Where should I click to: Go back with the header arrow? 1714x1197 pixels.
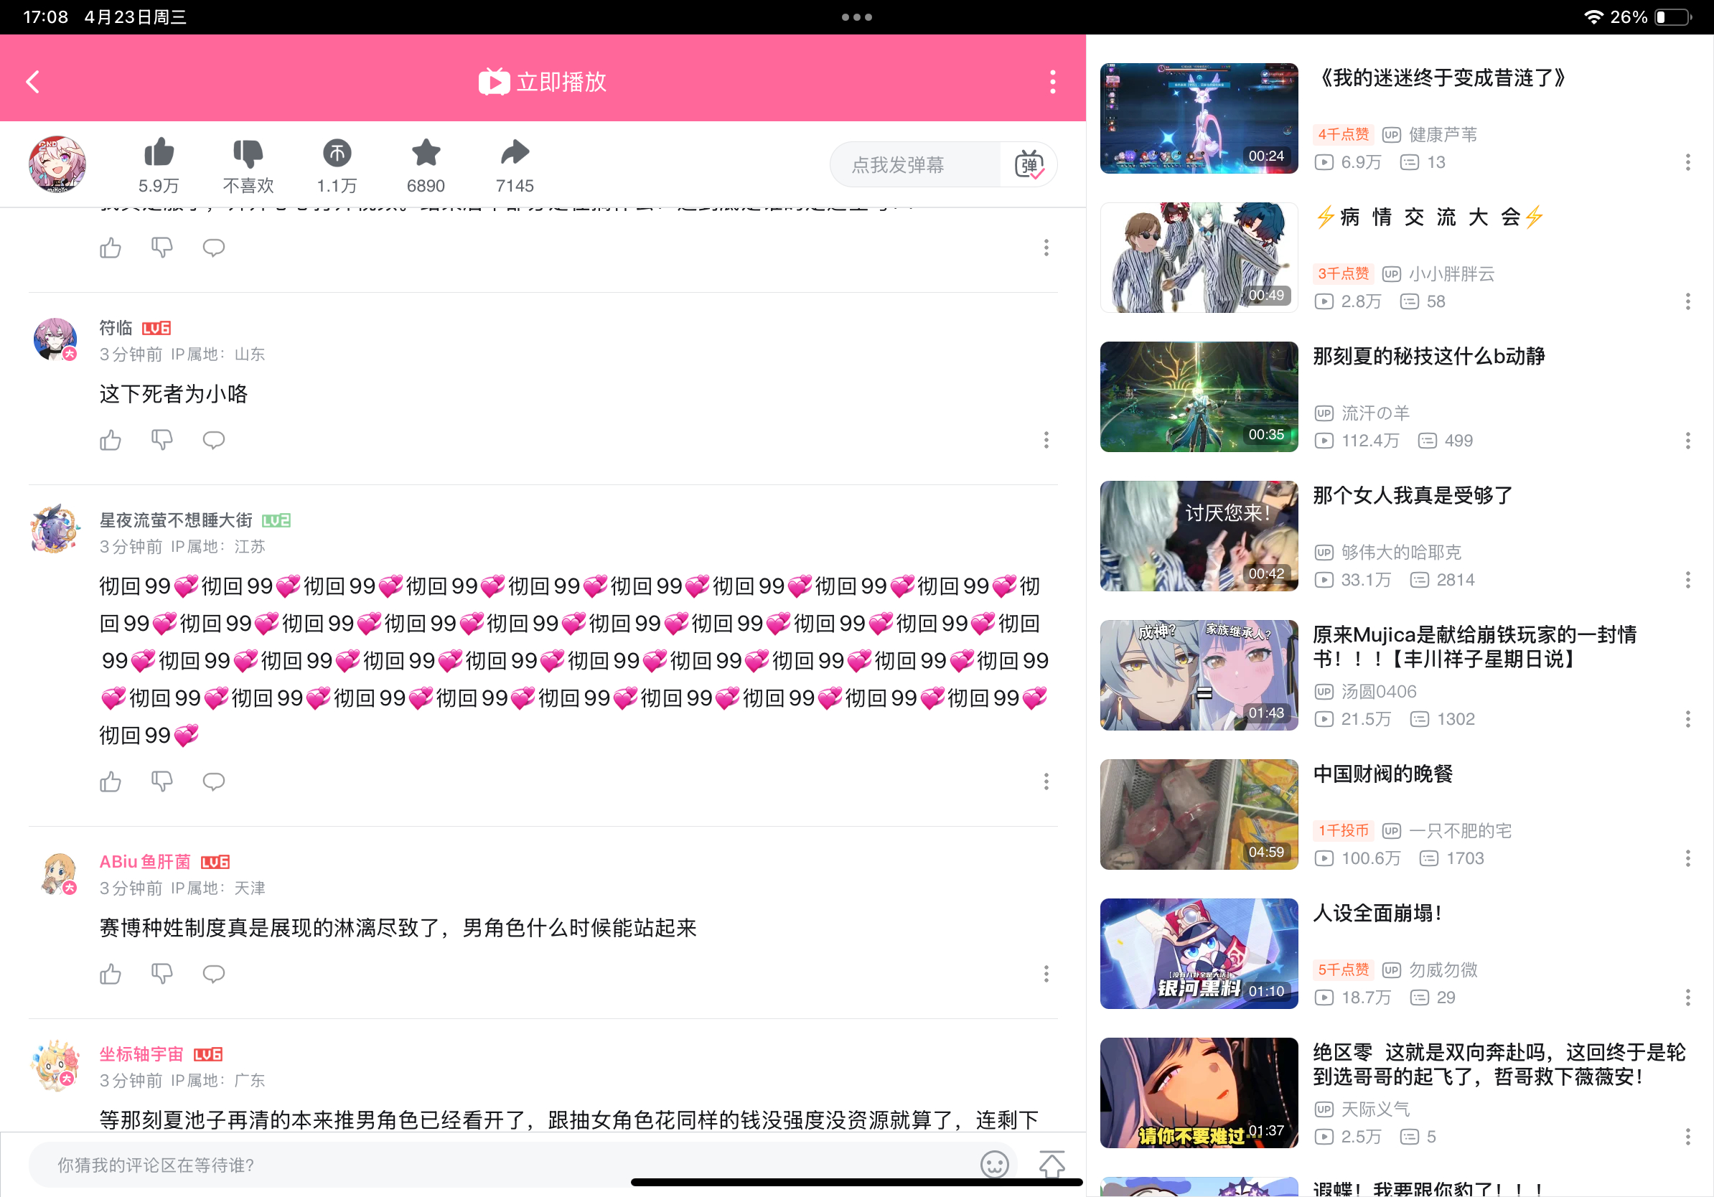[33, 81]
